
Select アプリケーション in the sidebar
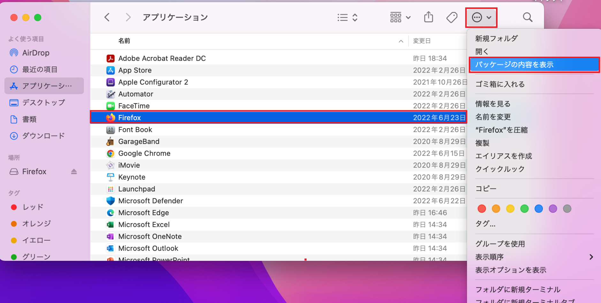tap(44, 86)
